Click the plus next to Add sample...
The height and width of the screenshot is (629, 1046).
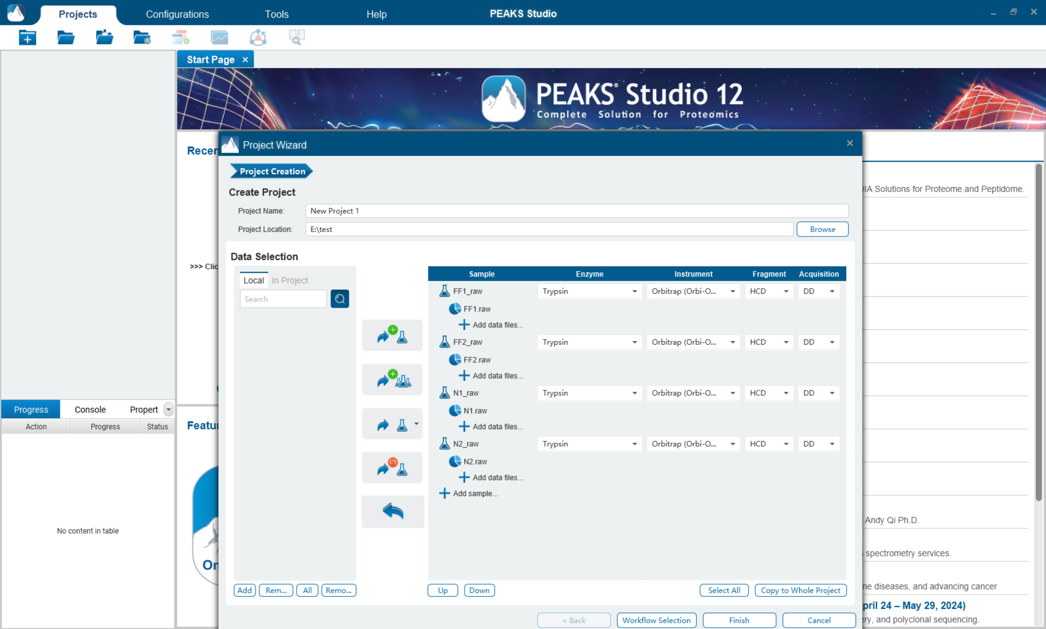pyautogui.click(x=444, y=493)
